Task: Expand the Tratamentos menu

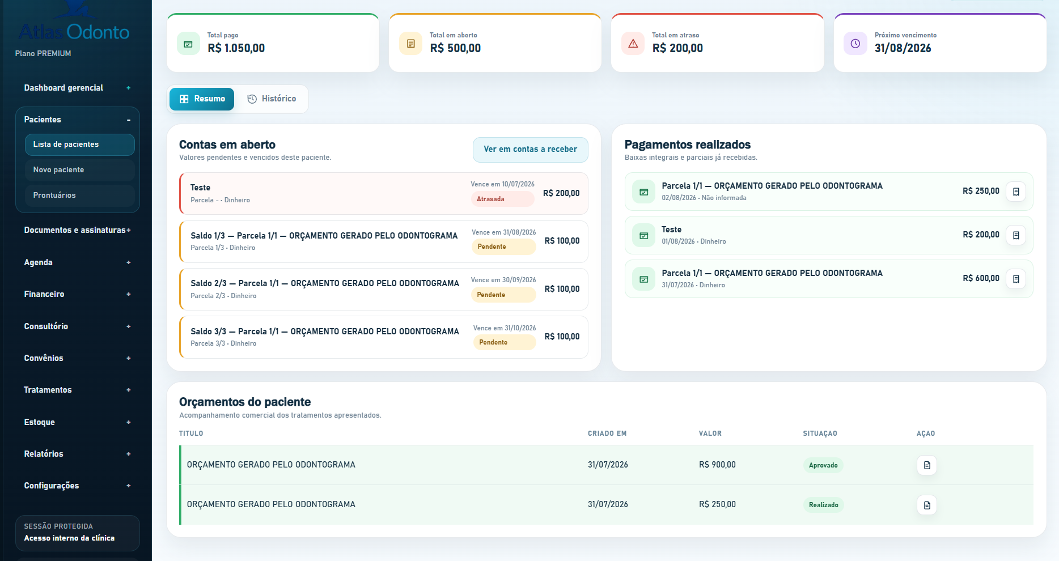Action: tap(77, 390)
